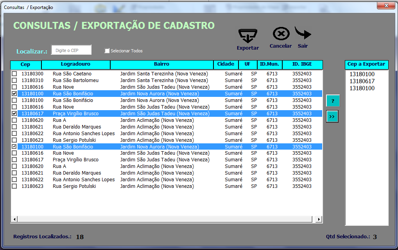The height and width of the screenshot is (250, 398).
Task: Check the checkbox for Rua Antonio Sanches Lopes
Action: click(x=14, y=133)
